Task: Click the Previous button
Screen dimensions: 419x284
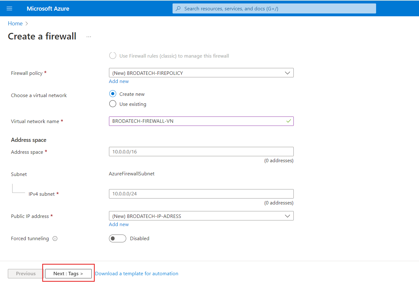Action: tap(26, 274)
